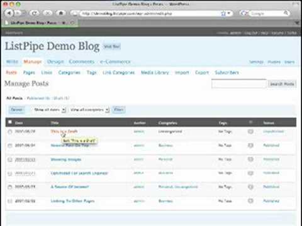The width and height of the screenshot is (302, 226).
Task: Check the box for "Optimized For Search Engines"
Action: (10, 173)
